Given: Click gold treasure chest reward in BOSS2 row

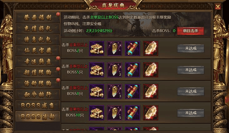Looking at the screenshot, I should pyautogui.click(x=97, y=48).
